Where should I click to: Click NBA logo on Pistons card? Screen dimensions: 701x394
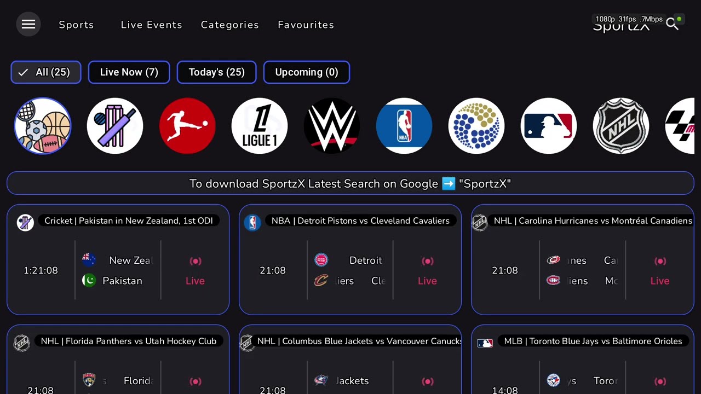point(252,222)
